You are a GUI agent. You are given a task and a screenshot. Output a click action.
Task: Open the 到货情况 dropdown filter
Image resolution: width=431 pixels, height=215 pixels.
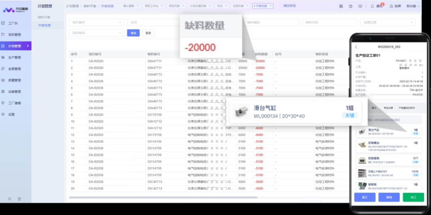(96, 33)
